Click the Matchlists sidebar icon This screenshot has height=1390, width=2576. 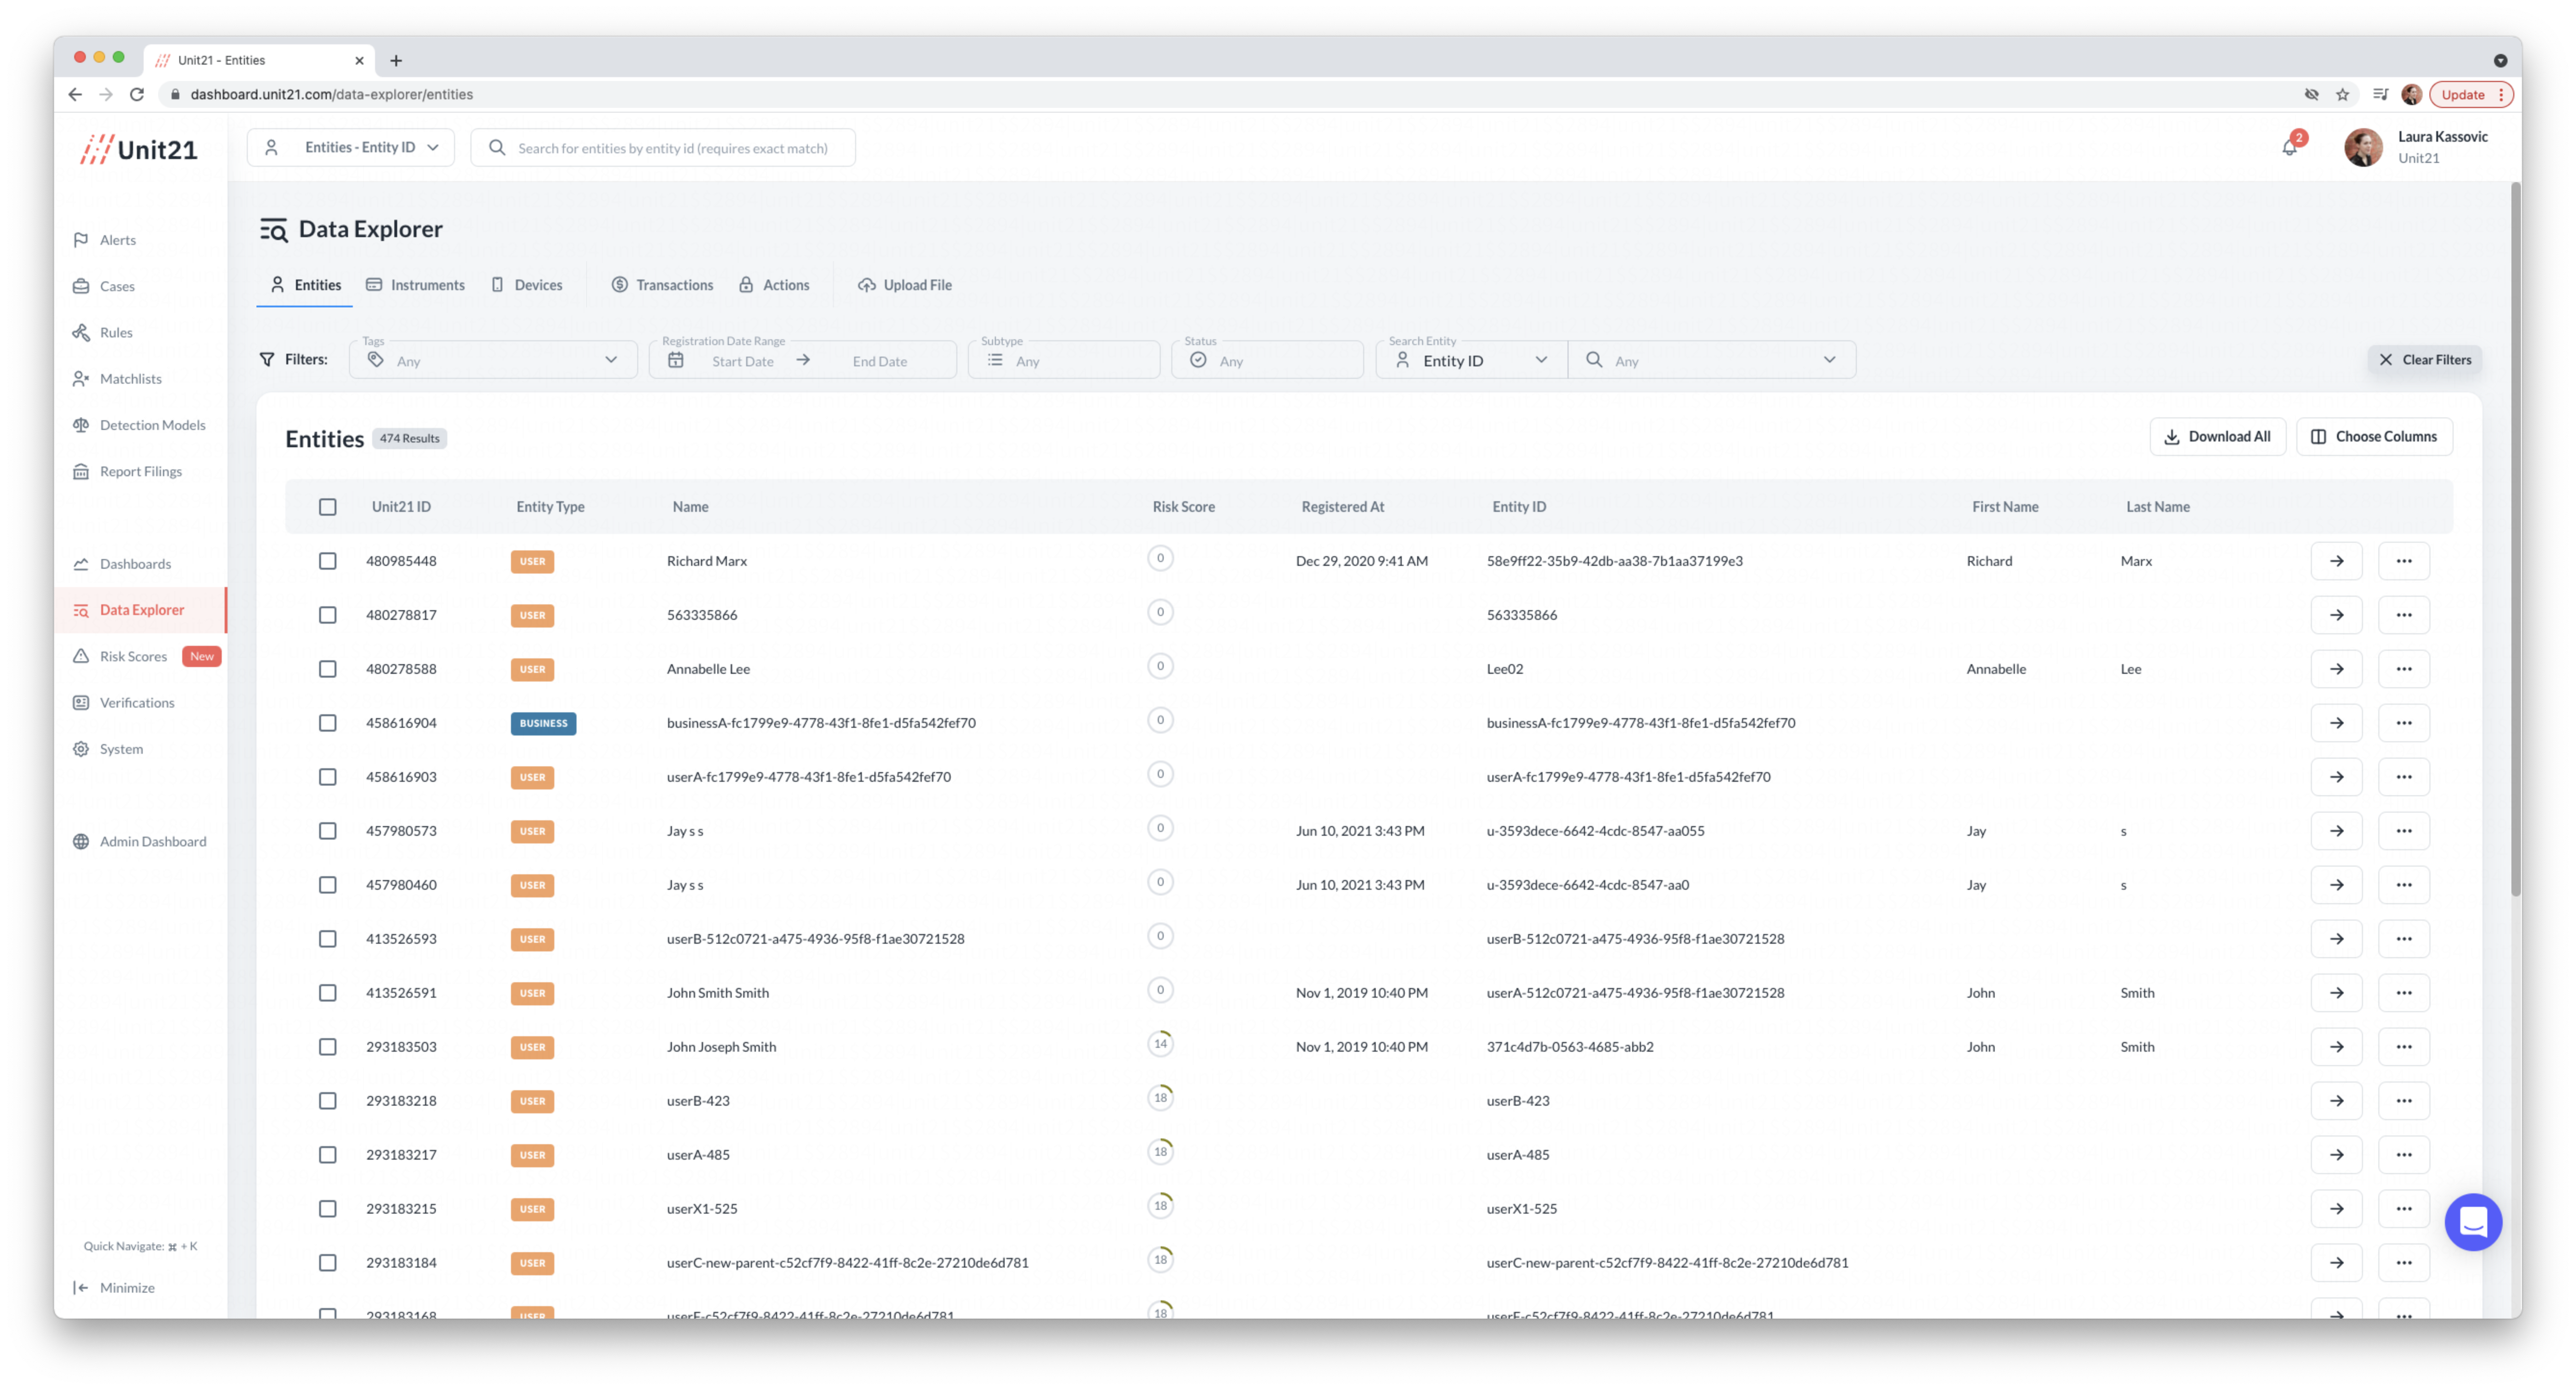81,379
